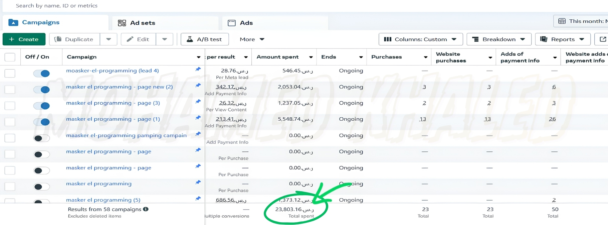Open masker el programming - page new (2)

click(x=119, y=87)
